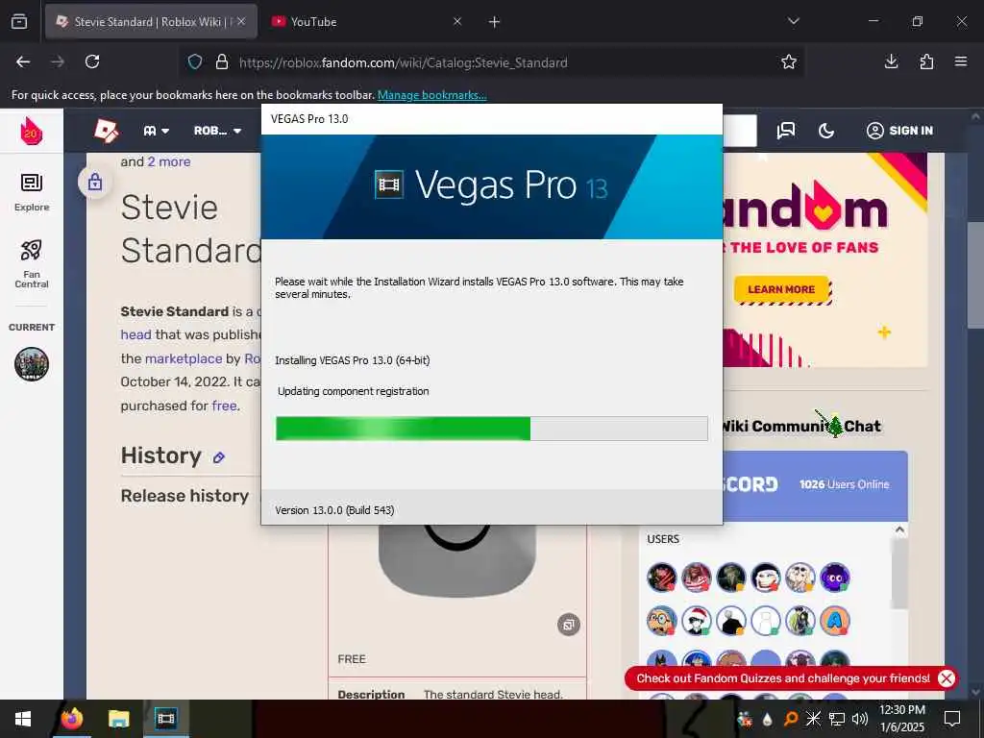Edit the History section pencil icon

(218, 457)
